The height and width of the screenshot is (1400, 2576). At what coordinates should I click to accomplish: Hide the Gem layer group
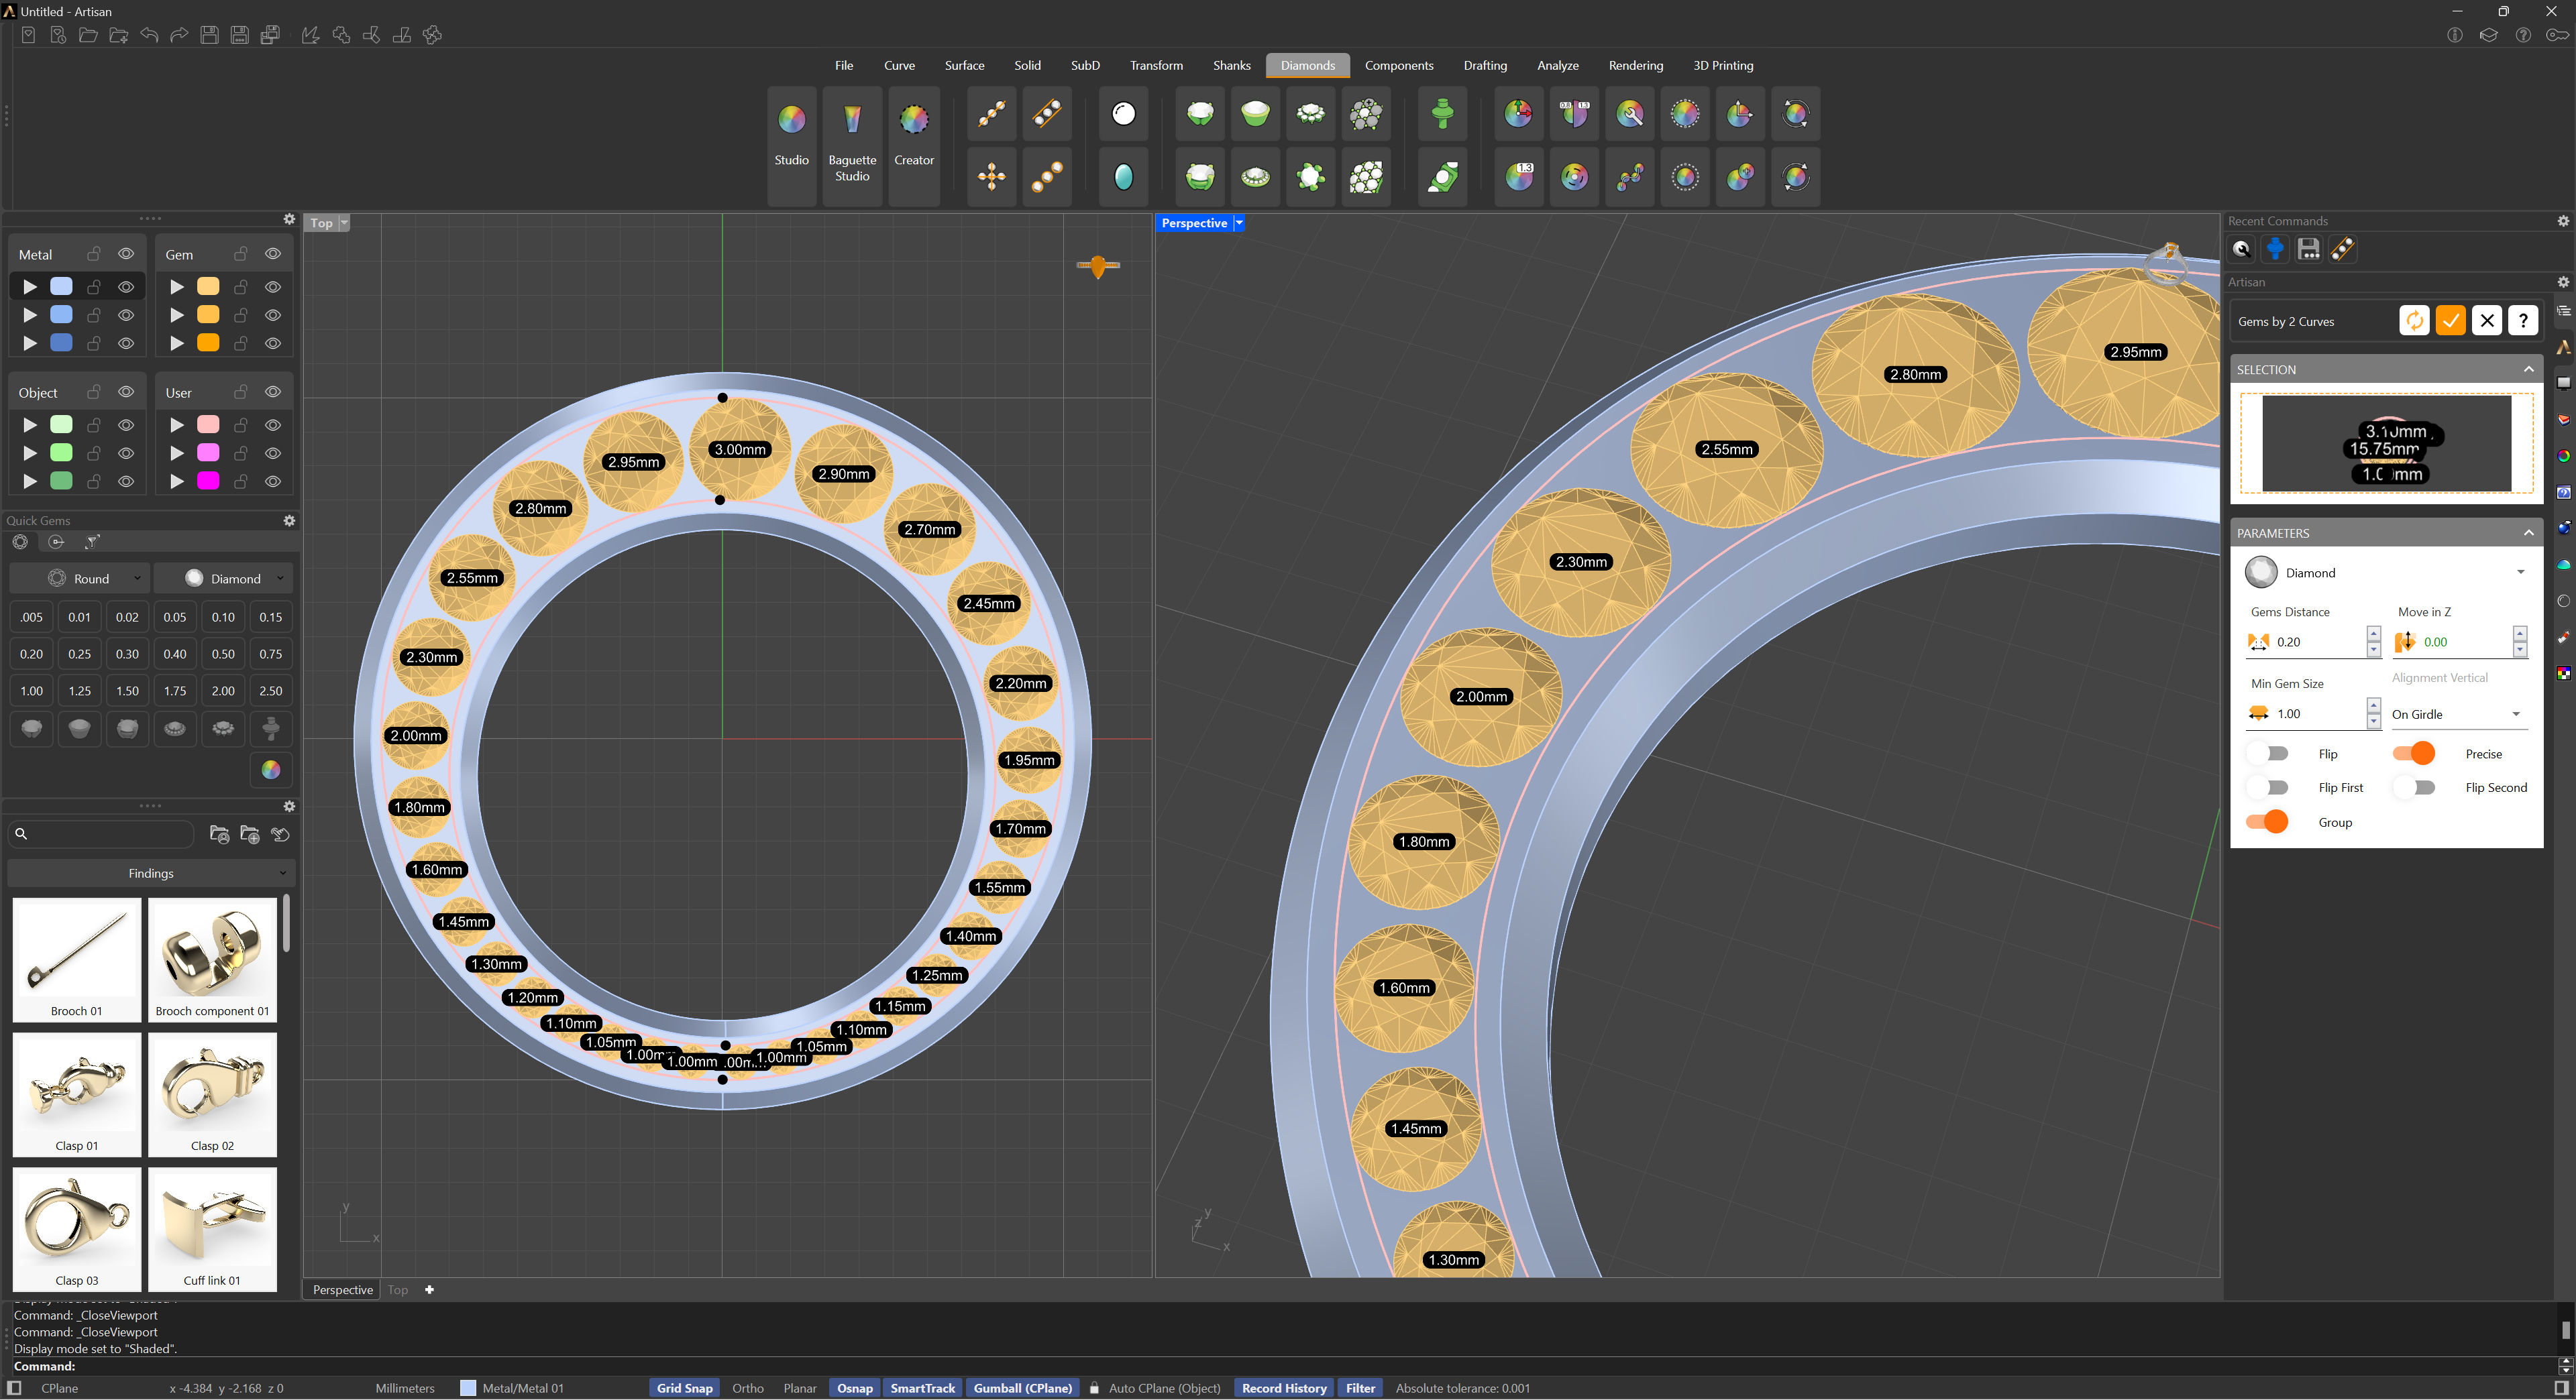pyautogui.click(x=273, y=254)
